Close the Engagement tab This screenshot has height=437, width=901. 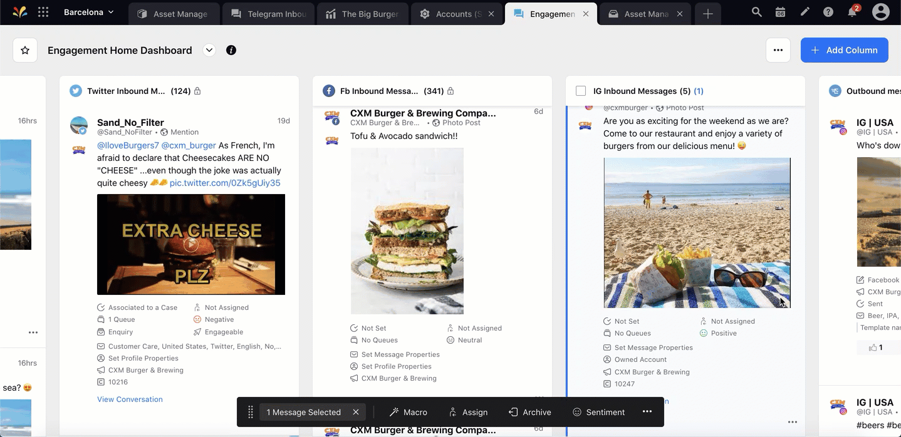(x=586, y=14)
